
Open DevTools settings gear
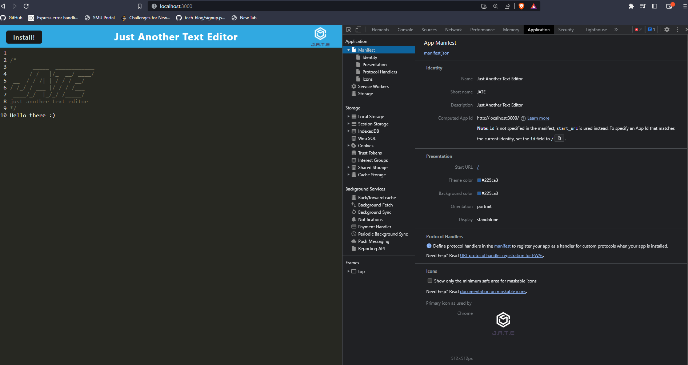667,29
